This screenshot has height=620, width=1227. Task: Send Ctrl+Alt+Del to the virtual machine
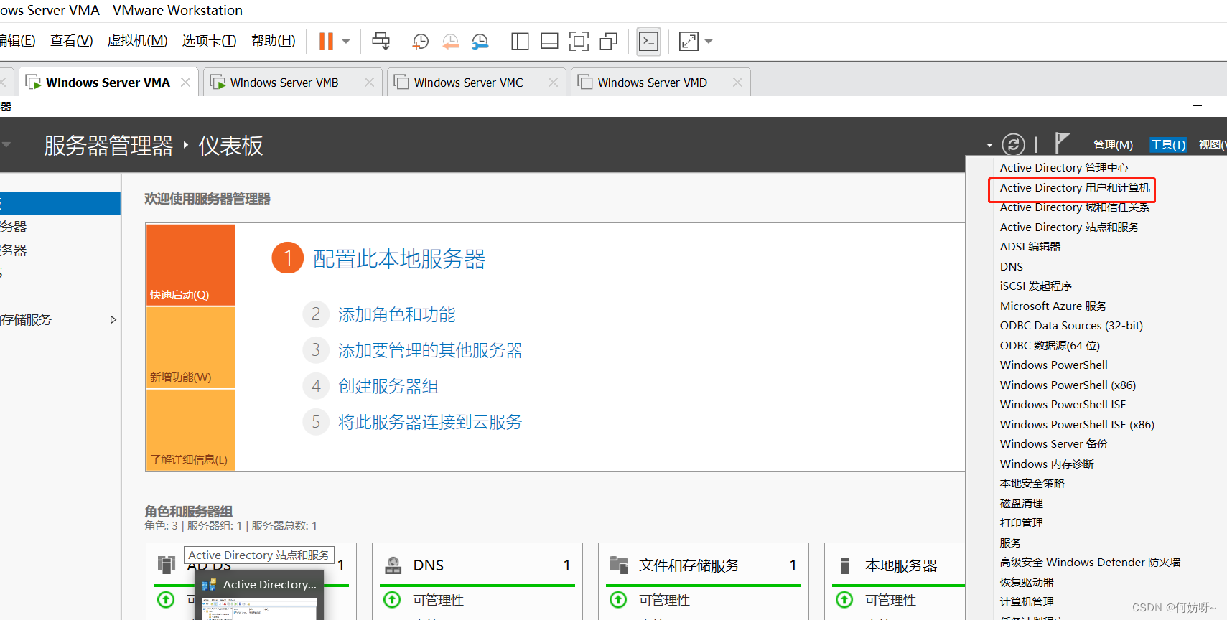pos(381,42)
